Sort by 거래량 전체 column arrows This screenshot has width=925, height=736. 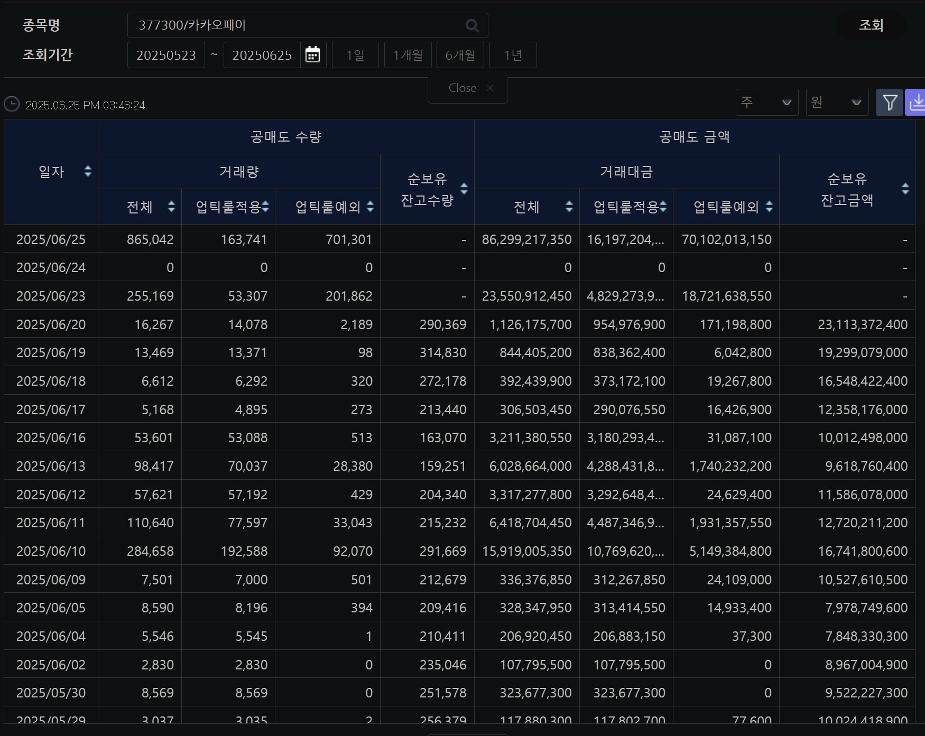(x=171, y=207)
